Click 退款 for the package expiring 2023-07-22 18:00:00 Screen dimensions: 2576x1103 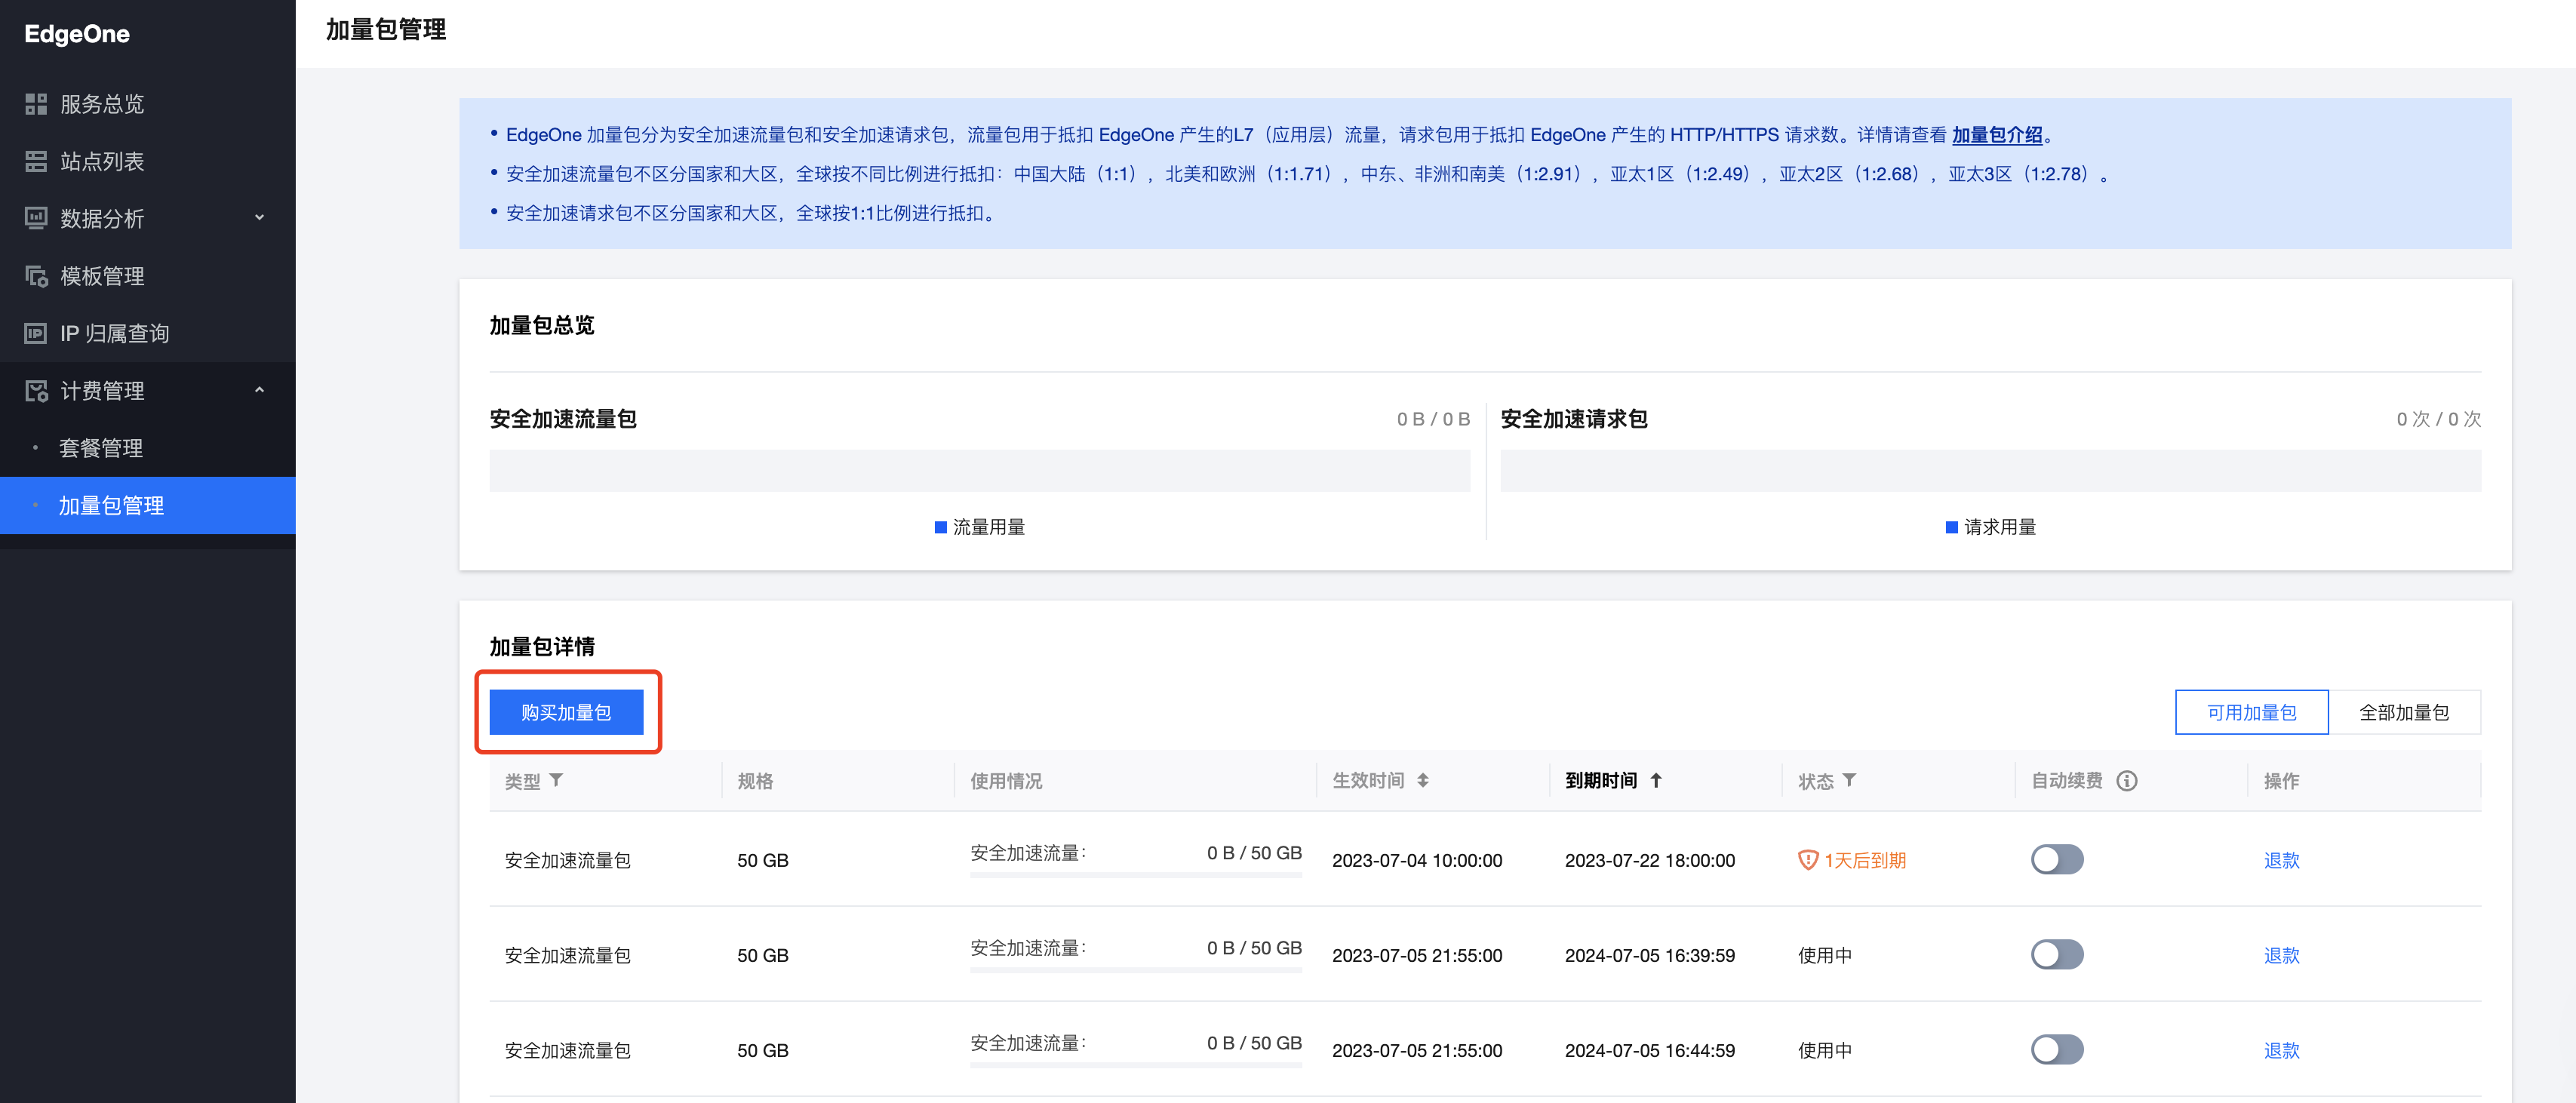[x=2281, y=860]
